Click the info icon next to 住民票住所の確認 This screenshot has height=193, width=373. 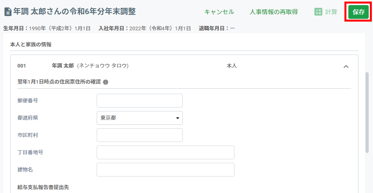106,82
